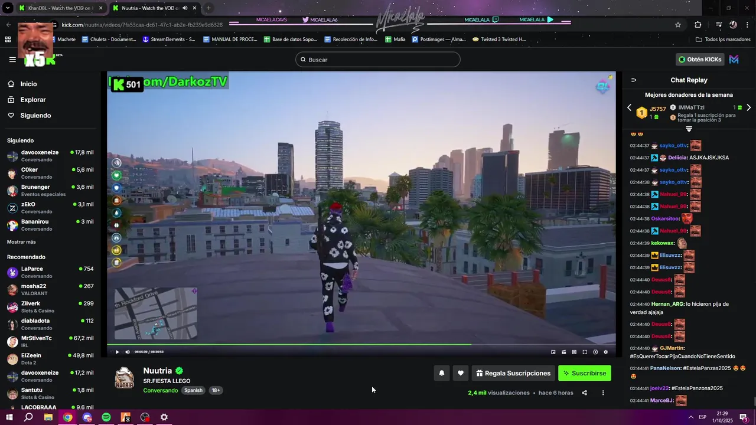Open the media controls icon in Chrome
The height and width of the screenshot is (425, 756).
coord(719,25)
